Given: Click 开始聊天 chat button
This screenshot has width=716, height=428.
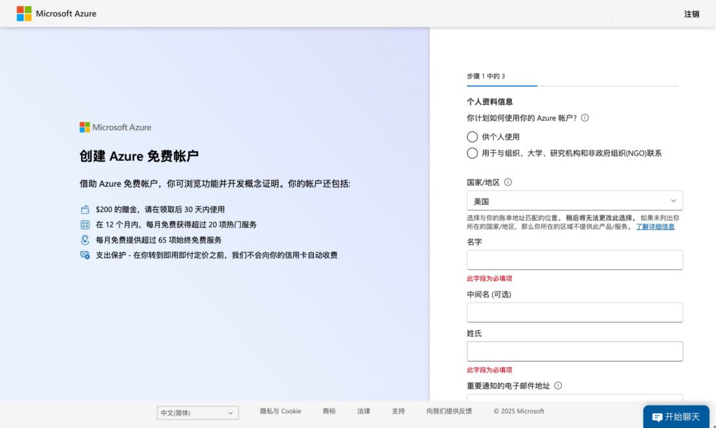Looking at the screenshot, I should coord(675,417).
